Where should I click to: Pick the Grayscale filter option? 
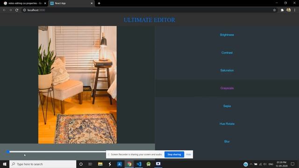227,88
